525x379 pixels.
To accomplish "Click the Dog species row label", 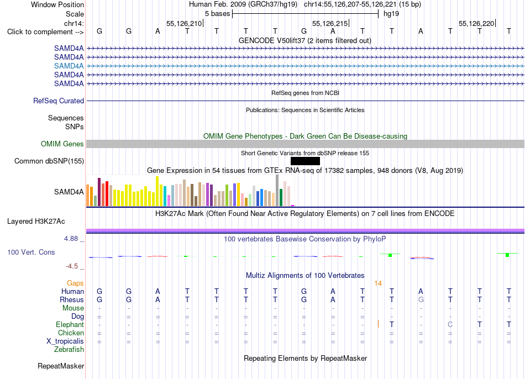I will point(77,316).
